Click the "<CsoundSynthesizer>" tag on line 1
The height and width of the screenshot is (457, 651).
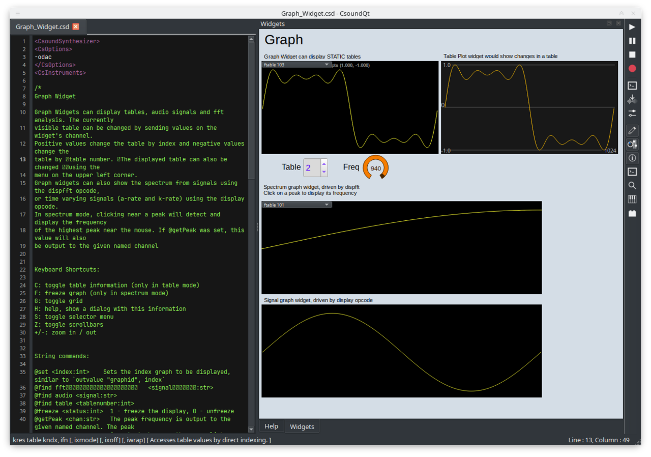click(x=67, y=41)
